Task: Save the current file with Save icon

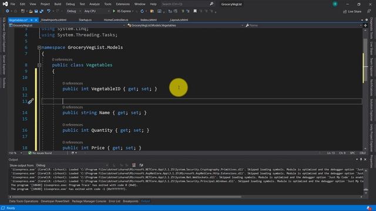Action: click(36, 11)
